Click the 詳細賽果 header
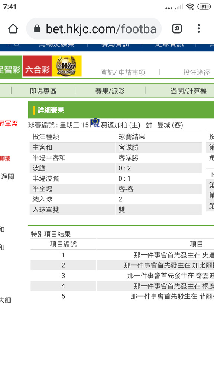Image resolution: width=214 pixels, height=382 pixels. [x=51, y=110]
